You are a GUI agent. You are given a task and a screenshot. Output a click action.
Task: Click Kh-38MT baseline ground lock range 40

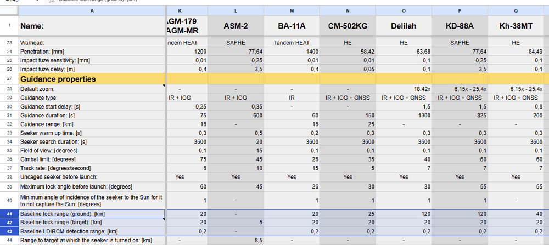pos(516,214)
